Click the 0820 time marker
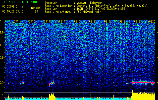The width and height of the screenshot is (158, 100). click(152, 21)
